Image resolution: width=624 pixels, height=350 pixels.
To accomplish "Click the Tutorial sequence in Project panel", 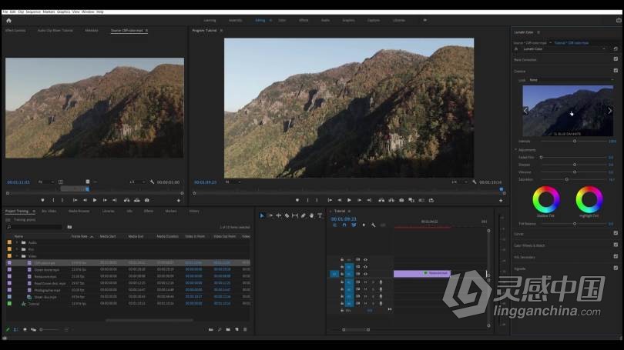I will [33, 304].
